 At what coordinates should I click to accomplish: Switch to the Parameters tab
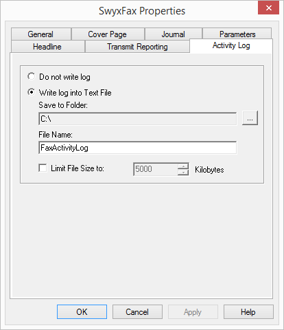(x=237, y=34)
